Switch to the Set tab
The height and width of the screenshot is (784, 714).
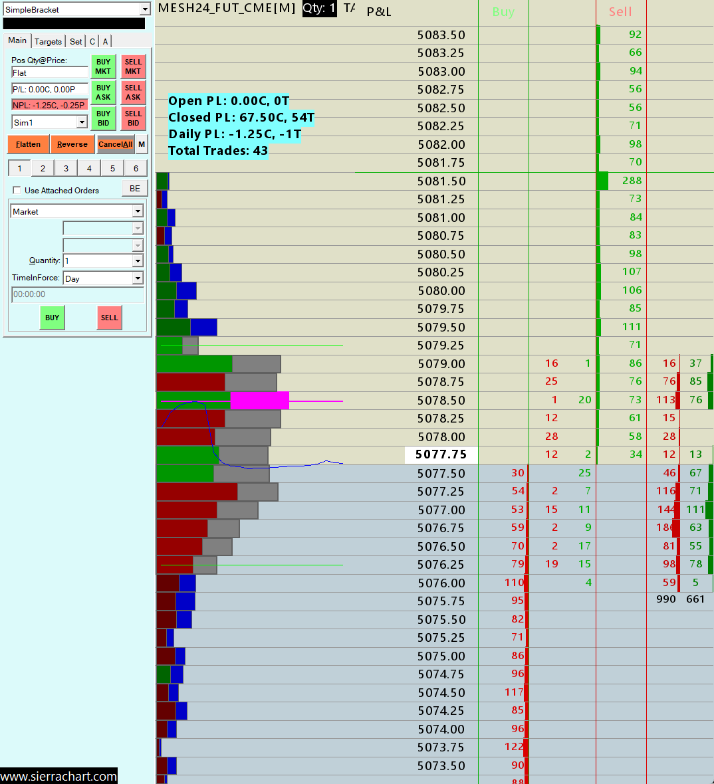[x=76, y=41]
